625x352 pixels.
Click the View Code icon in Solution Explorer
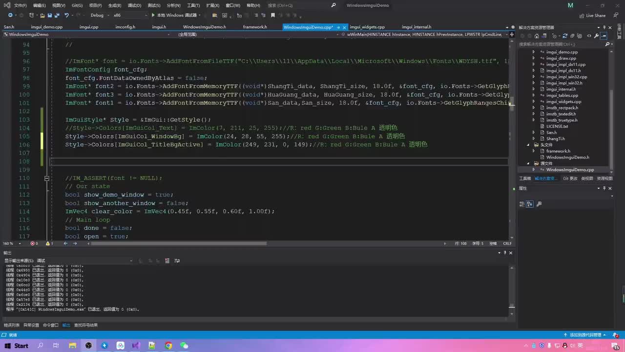coord(589,36)
